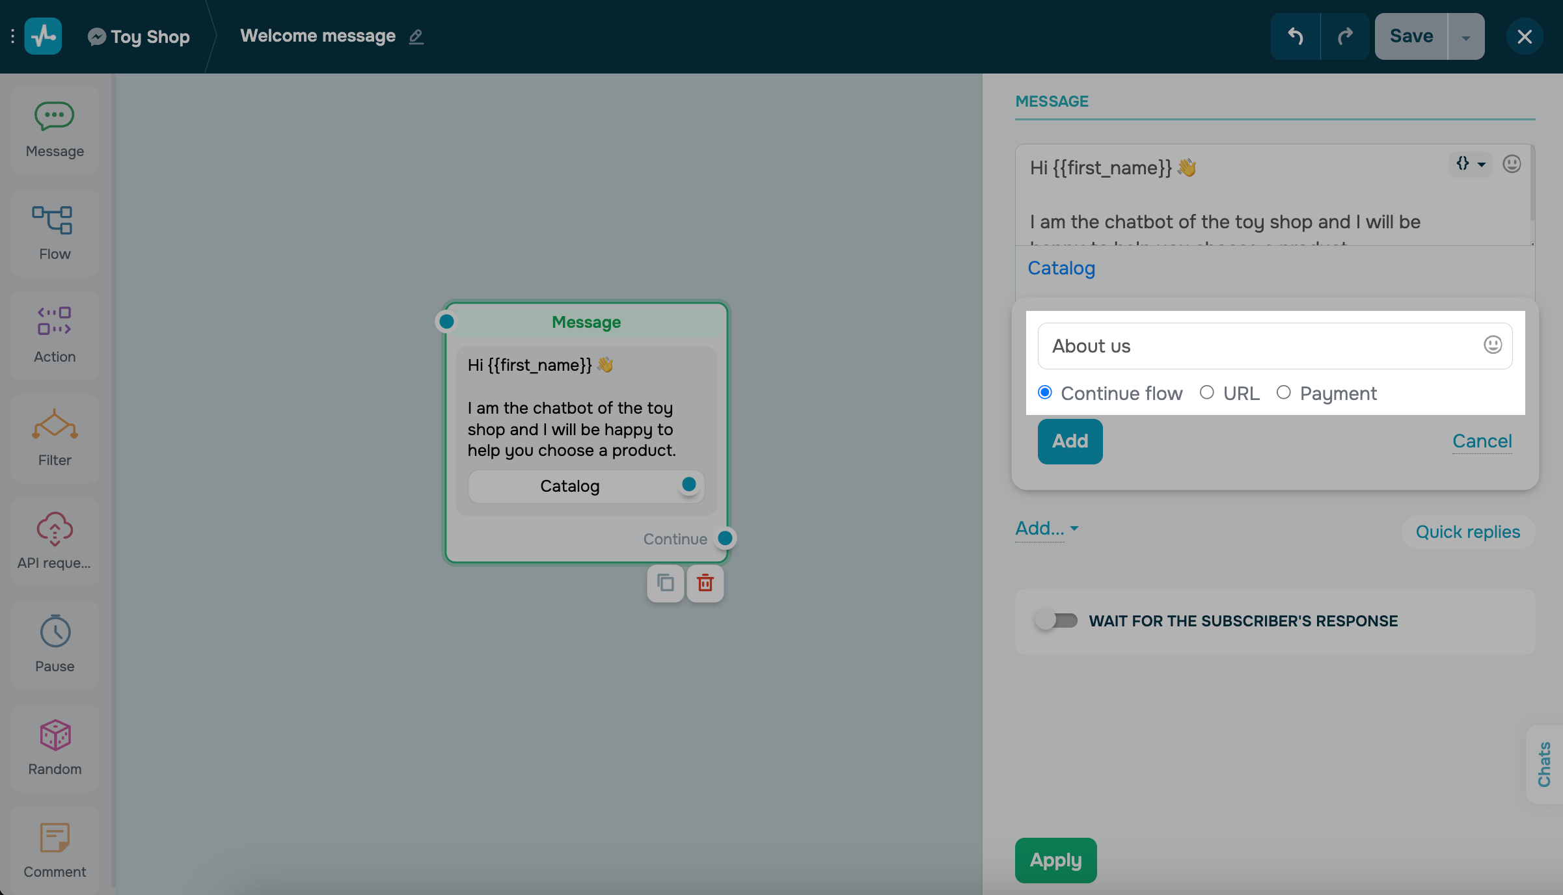This screenshot has height=895, width=1563.
Task: Open the variable insertion dropdown in message editor
Action: pos(1471,164)
